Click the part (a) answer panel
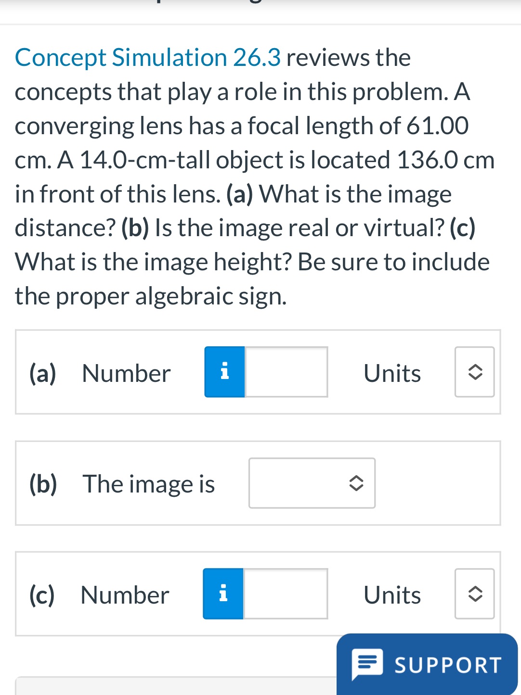Viewport: 521px width, 695px height. [259, 371]
